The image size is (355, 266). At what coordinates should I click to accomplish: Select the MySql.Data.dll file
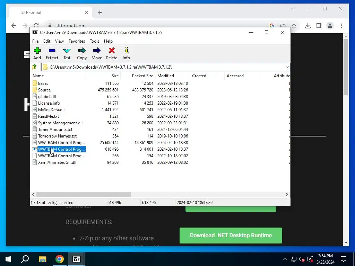tap(51, 109)
